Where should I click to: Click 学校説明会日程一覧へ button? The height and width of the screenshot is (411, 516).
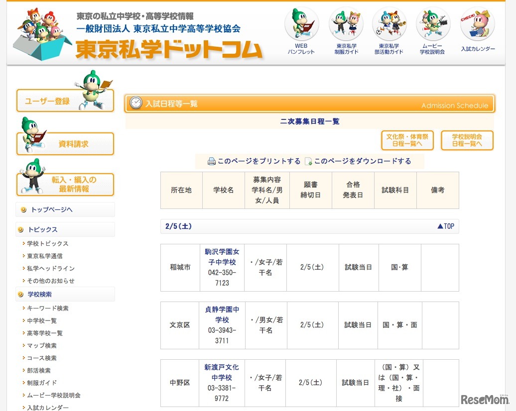pyautogui.click(x=467, y=140)
